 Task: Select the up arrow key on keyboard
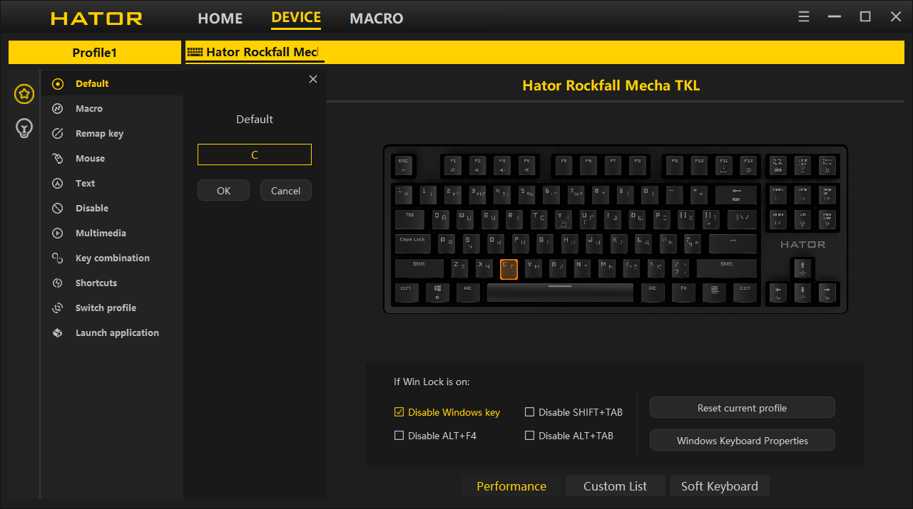(x=802, y=268)
